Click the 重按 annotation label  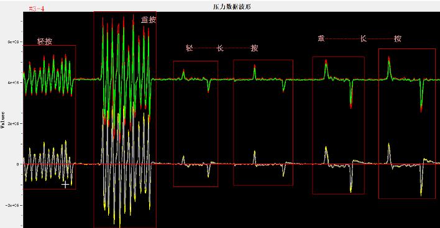149,20
